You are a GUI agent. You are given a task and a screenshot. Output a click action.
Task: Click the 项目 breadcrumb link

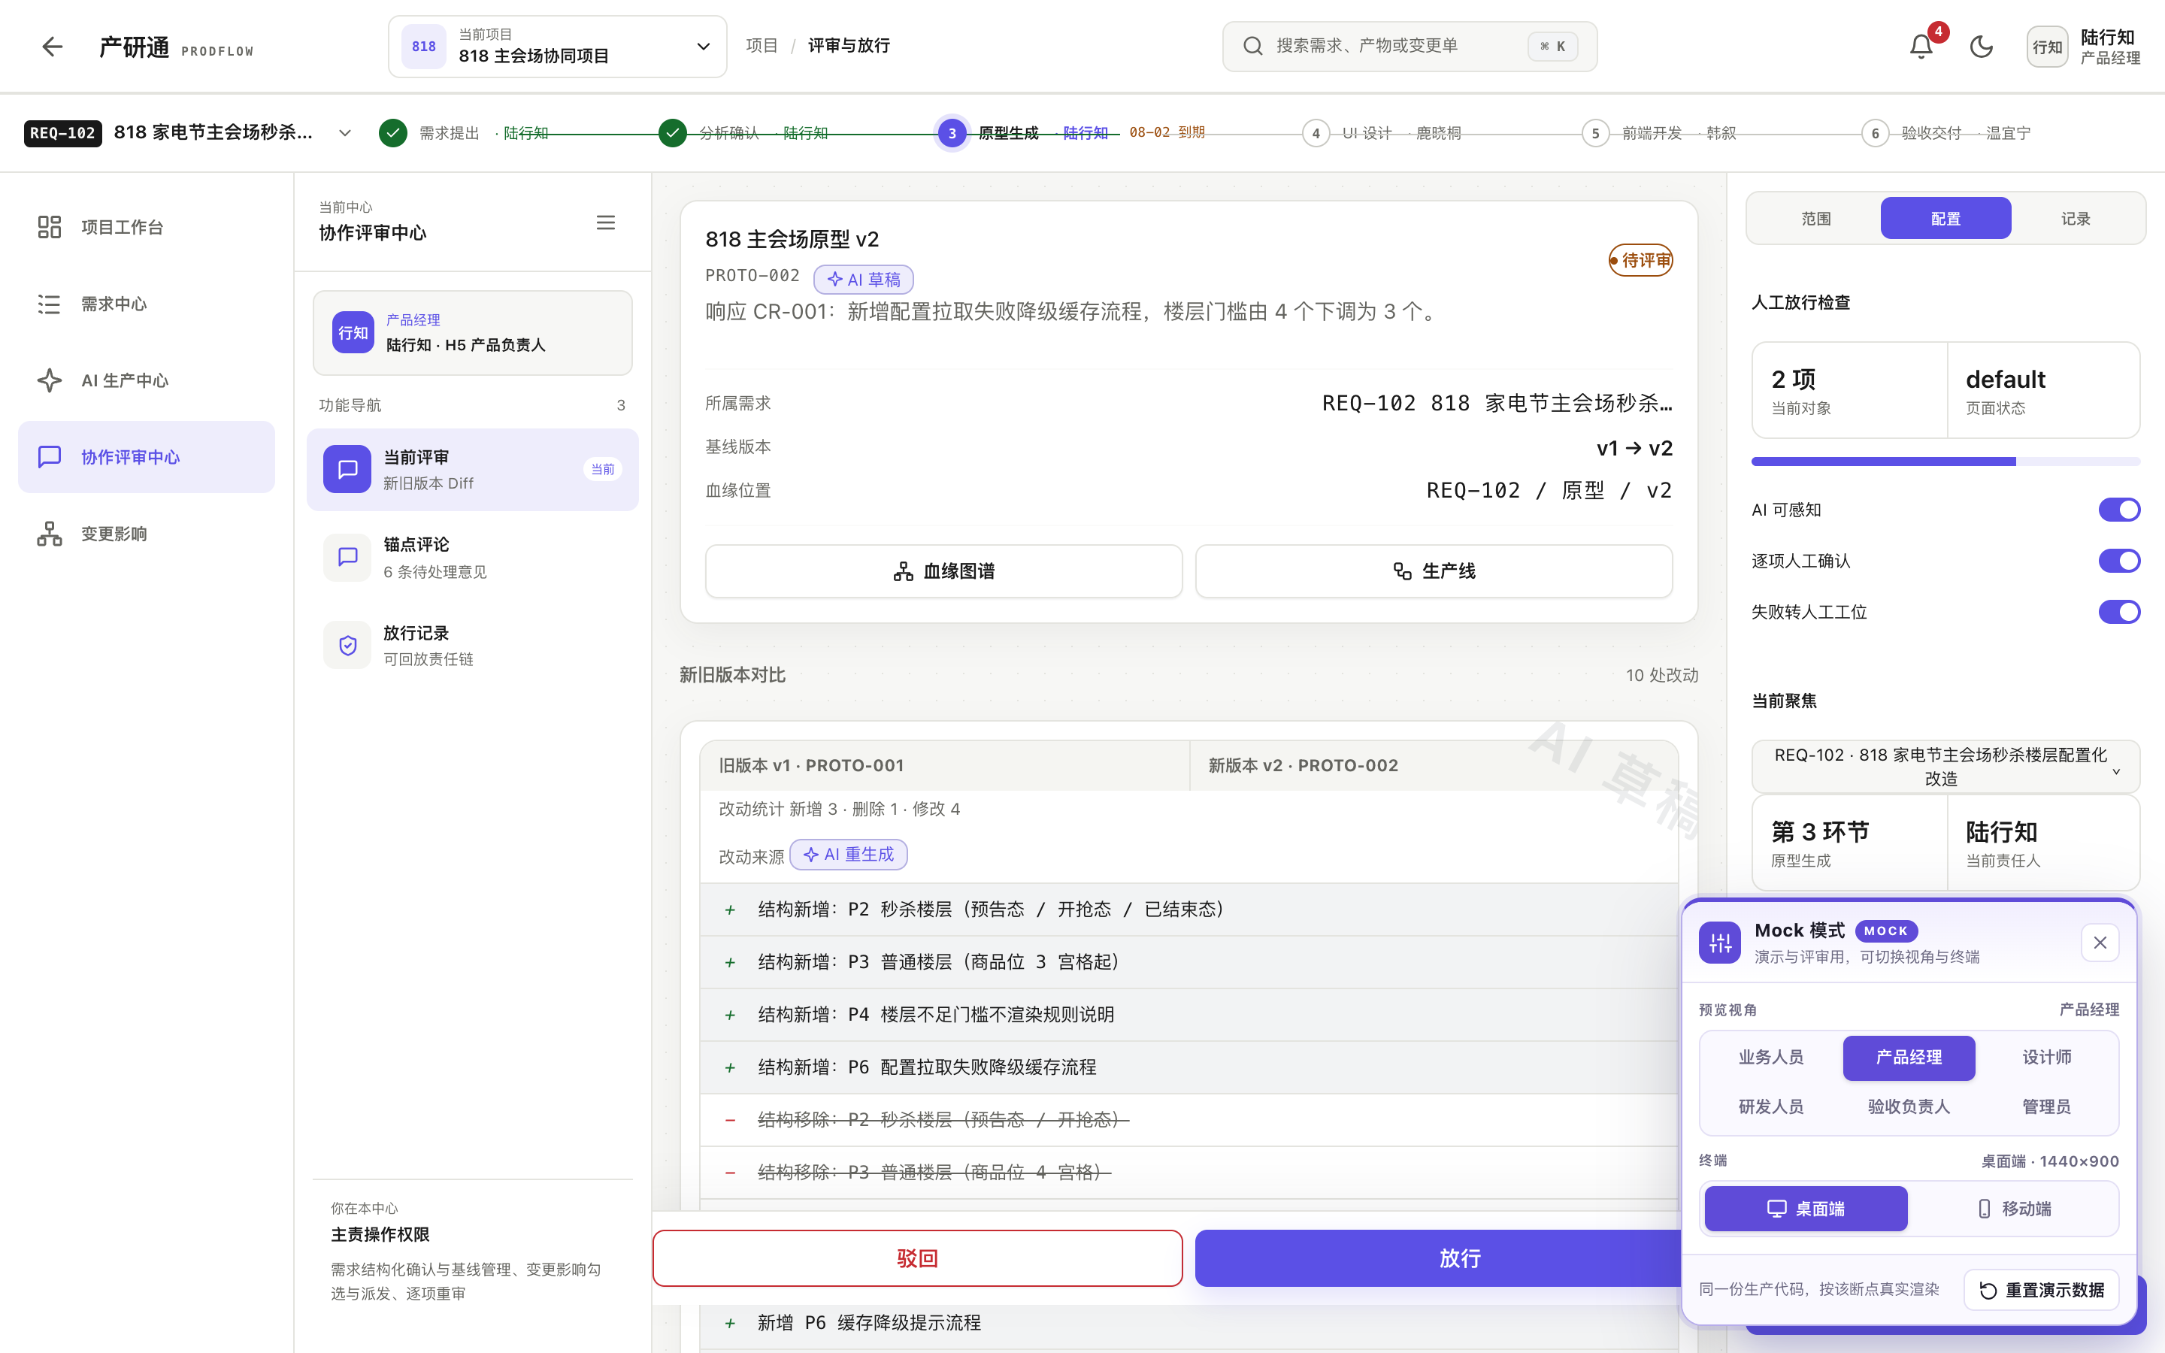click(x=762, y=46)
